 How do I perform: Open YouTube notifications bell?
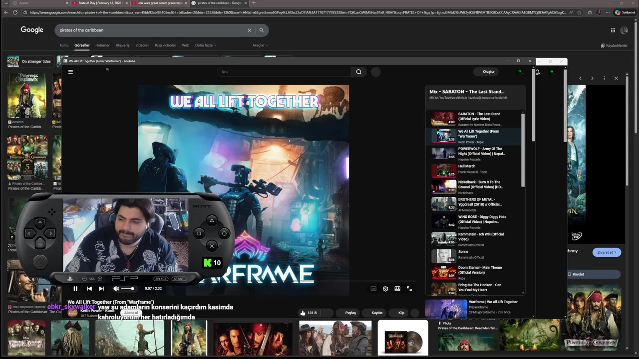[x=538, y=72]
